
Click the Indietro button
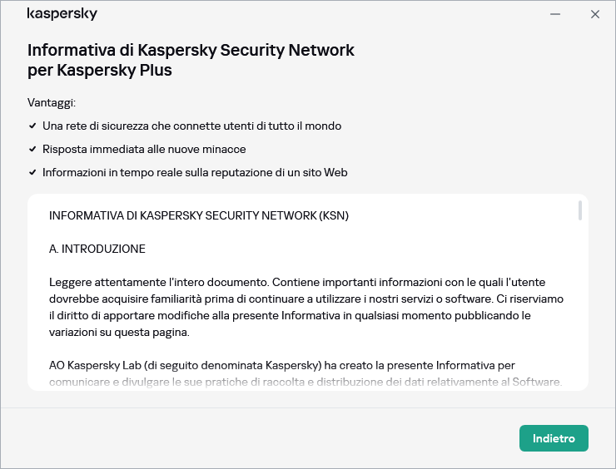coord(554,438)
